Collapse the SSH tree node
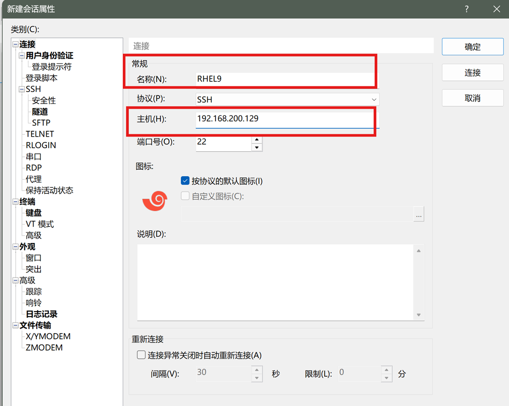 22,89
